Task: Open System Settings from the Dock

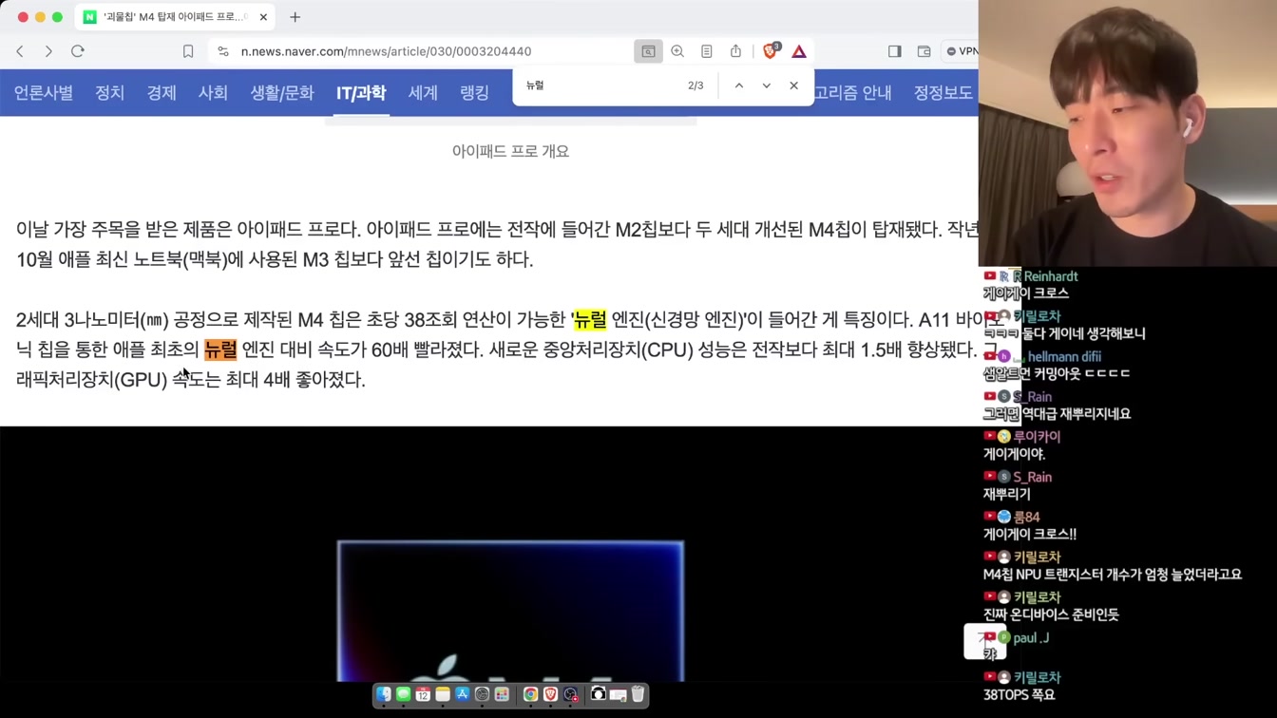Action: [482, 694]
